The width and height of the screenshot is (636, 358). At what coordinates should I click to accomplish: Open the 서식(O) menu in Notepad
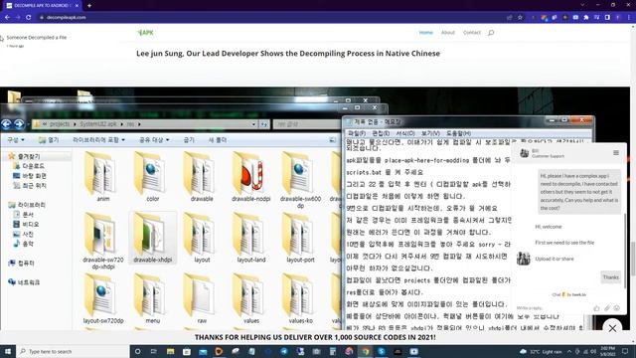(x=405, y=133)
